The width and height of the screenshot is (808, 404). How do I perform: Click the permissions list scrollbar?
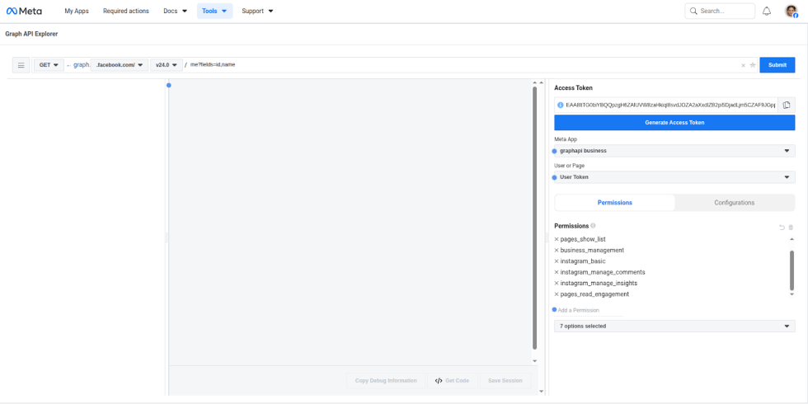(x=792, y=270)
